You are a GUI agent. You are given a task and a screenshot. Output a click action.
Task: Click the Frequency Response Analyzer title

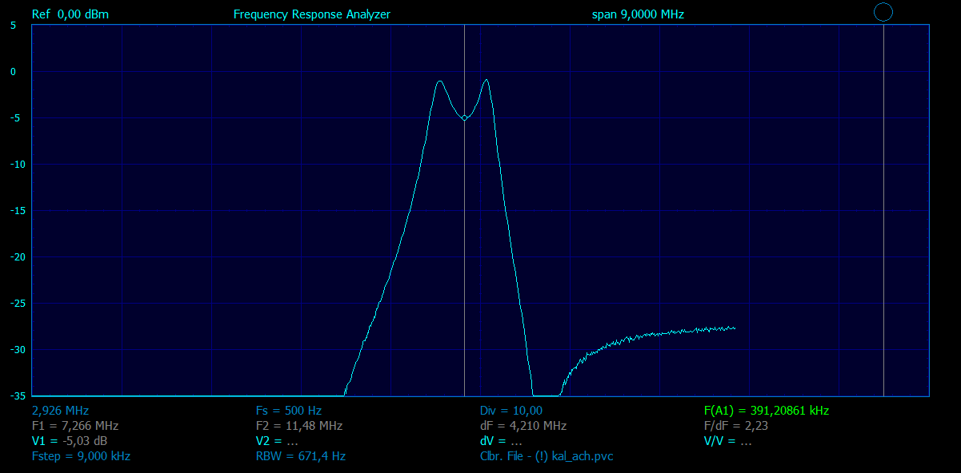[312, 14]
